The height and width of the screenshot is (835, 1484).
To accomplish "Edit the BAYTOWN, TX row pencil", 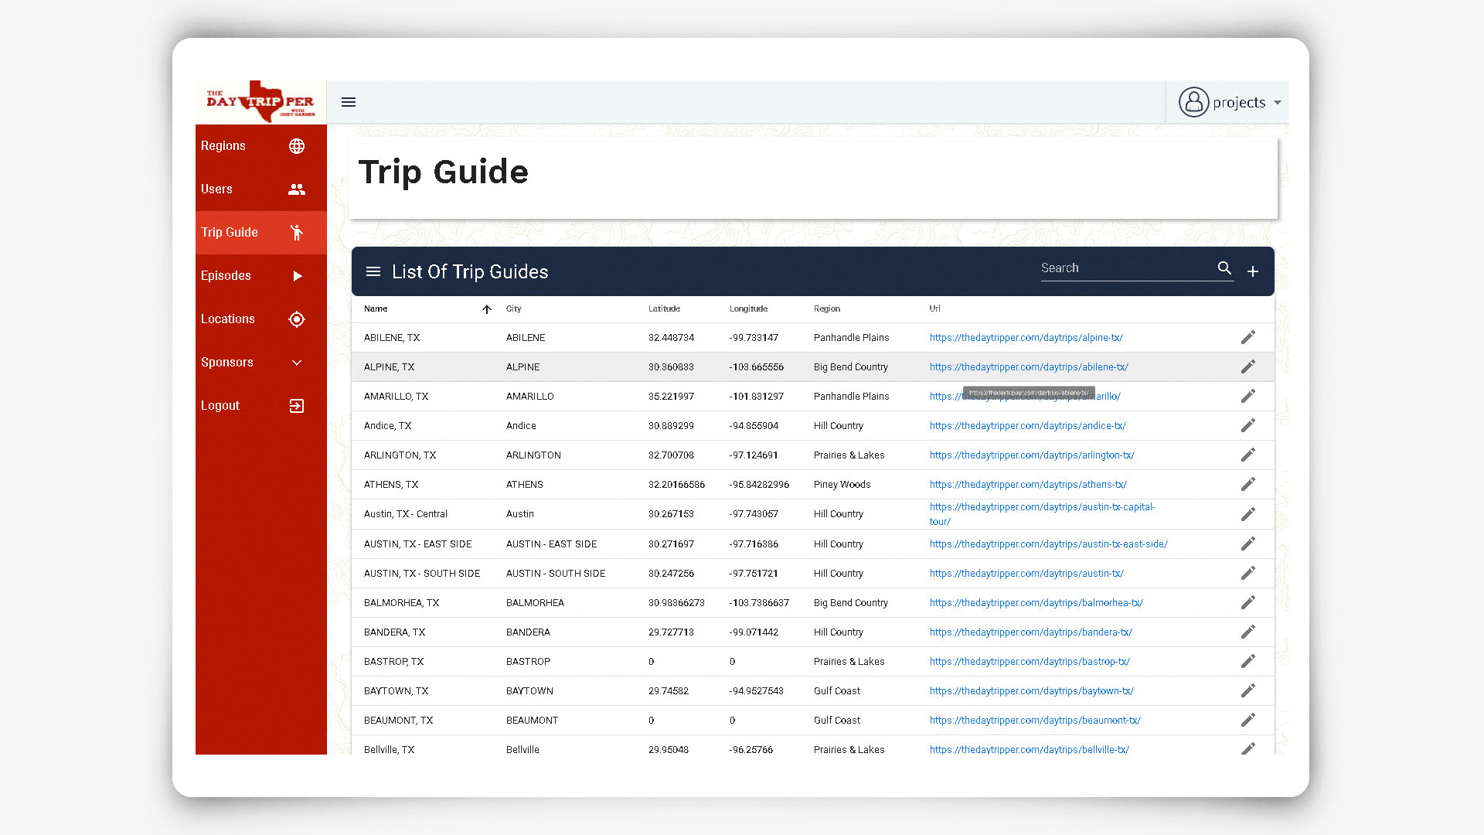I will [1248, 690].
